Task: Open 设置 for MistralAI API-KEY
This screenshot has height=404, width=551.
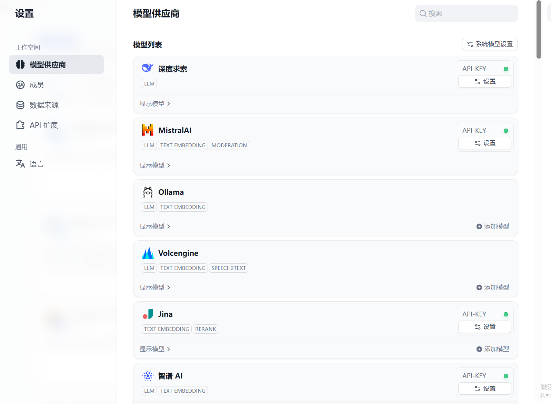Action: (x=484, y=143)
